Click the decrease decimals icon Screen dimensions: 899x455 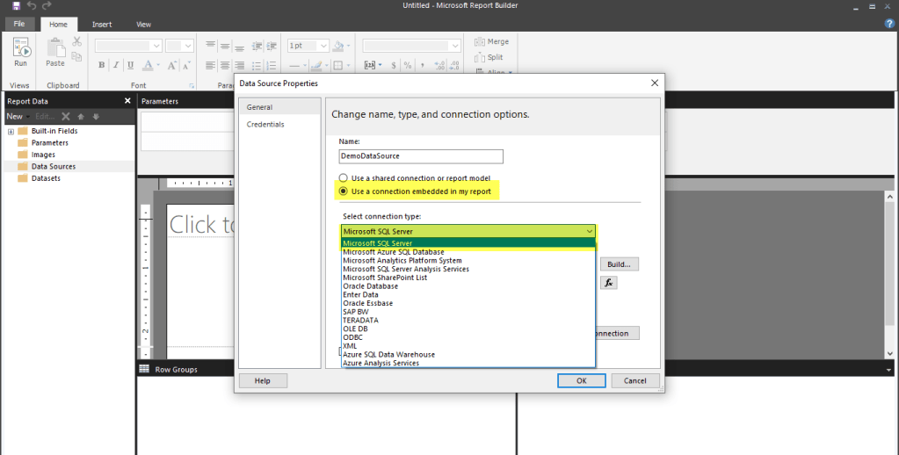454,65
